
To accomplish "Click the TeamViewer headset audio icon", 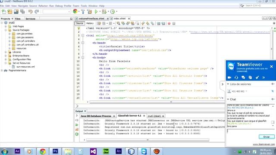I will pos(236,77).
